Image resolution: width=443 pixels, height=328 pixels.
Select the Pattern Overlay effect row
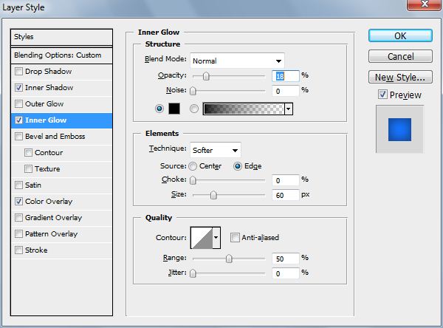click(61, 234)
